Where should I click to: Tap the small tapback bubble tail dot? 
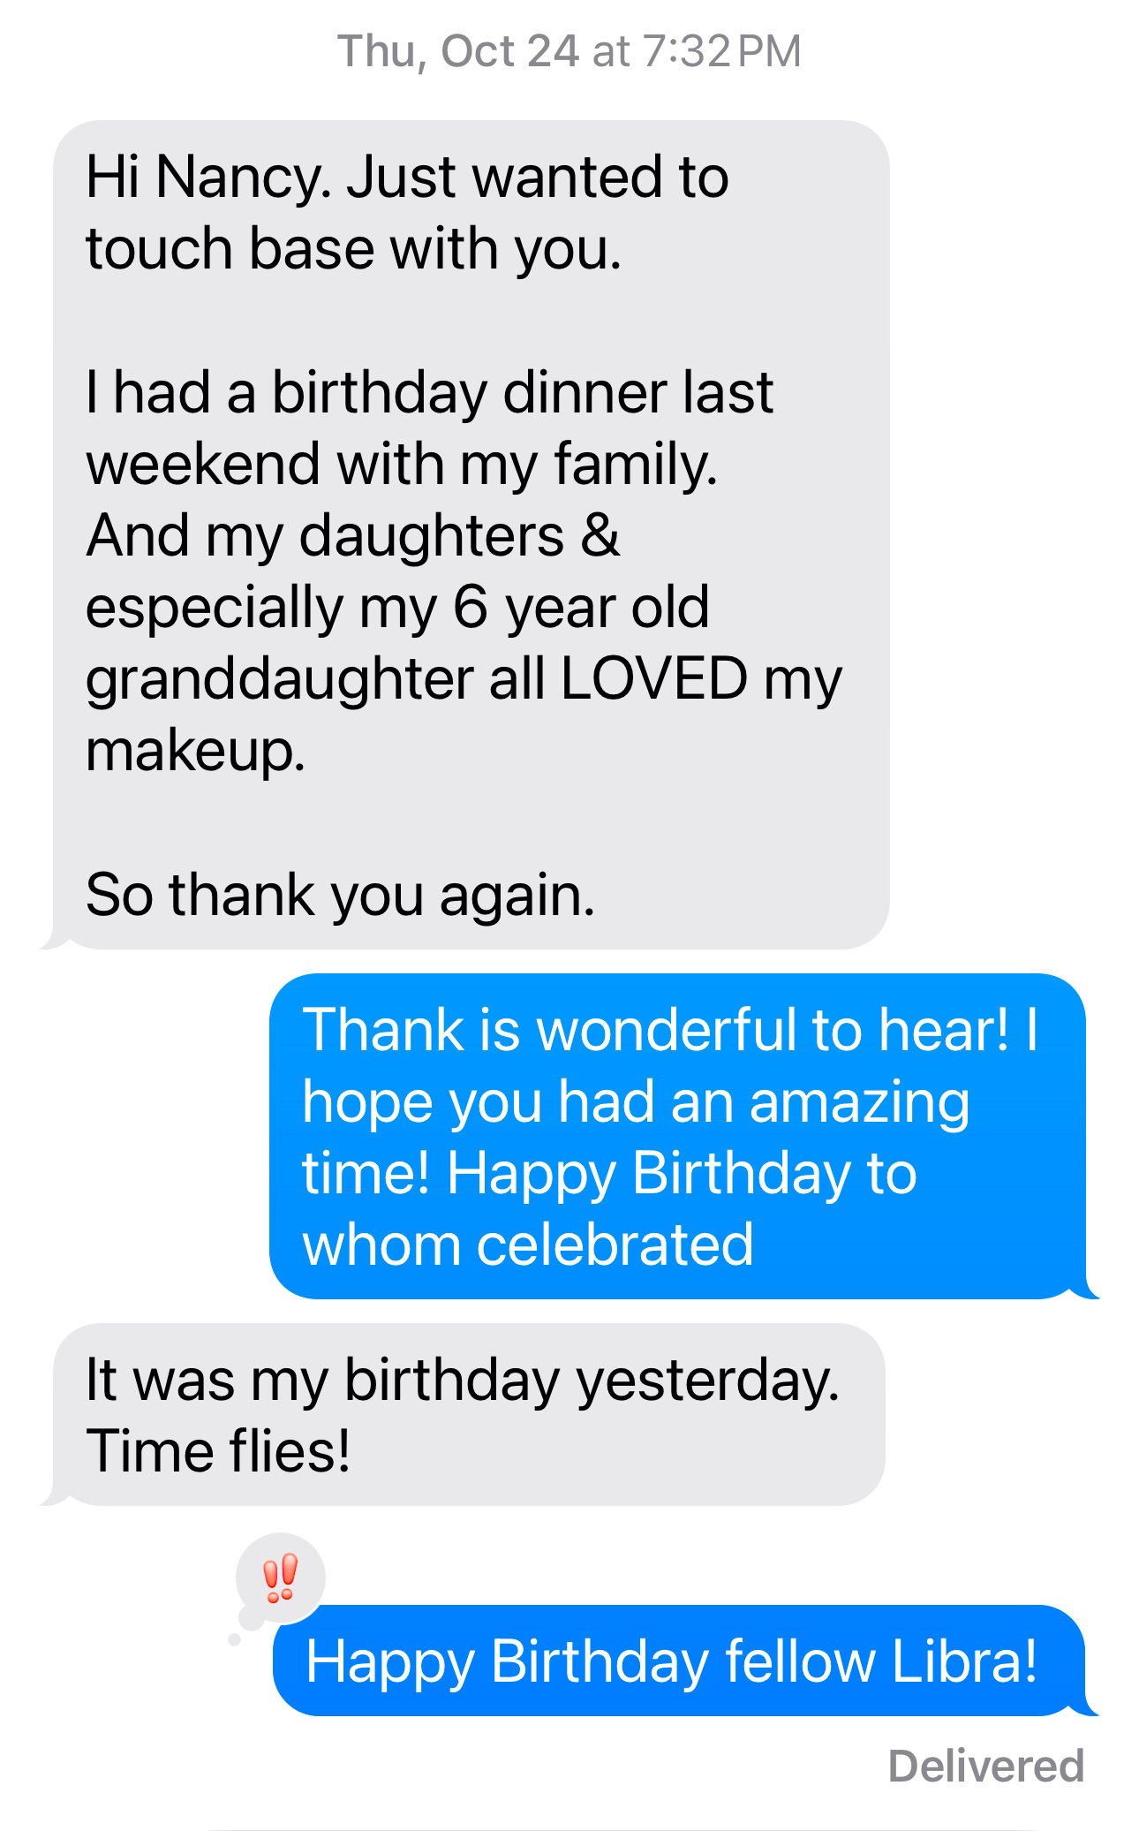[x=234, y=1639]
